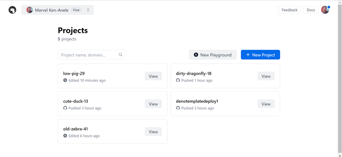Expand the Marvel Ken-Anele account switcher
Viewport: 342px width, 157px height.
57,10
